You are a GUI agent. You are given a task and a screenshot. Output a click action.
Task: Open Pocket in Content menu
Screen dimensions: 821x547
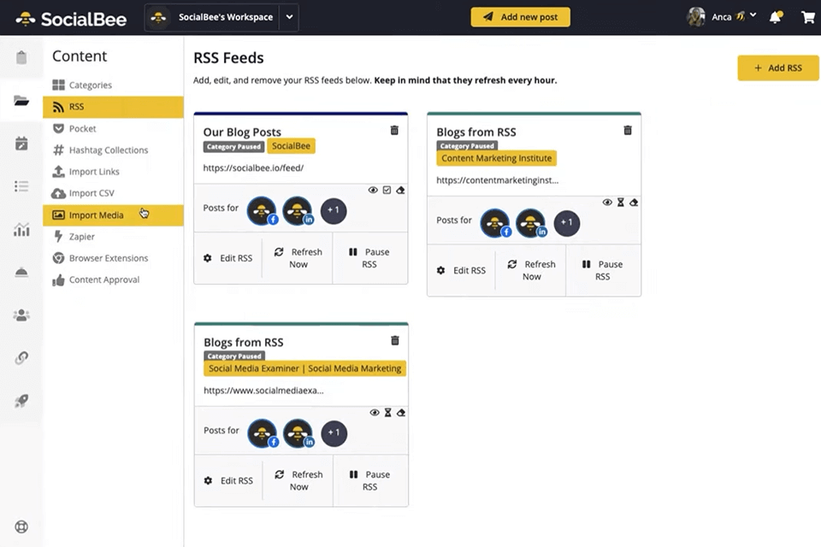[113, 128]
